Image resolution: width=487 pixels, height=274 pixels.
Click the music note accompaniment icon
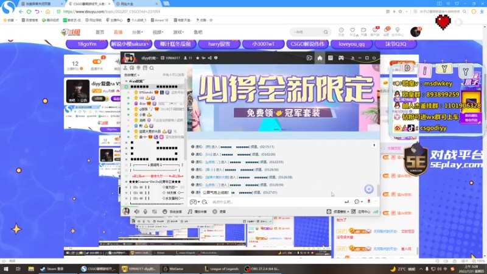[x=190, y=211]
